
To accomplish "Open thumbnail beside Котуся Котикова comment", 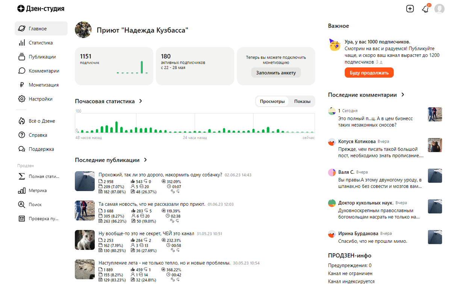I will (x=435, y=145).
